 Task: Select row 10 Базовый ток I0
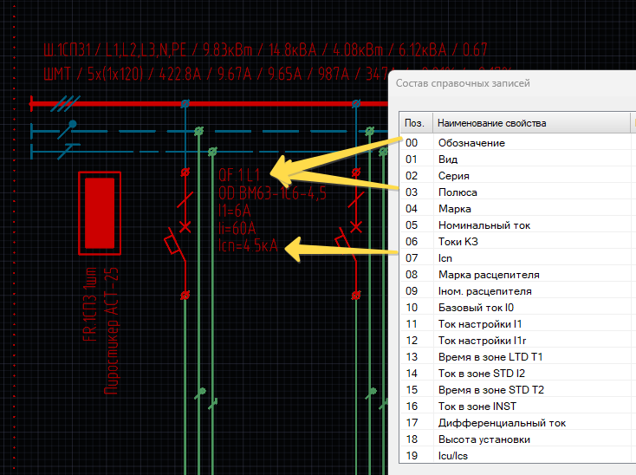(518, 308)
